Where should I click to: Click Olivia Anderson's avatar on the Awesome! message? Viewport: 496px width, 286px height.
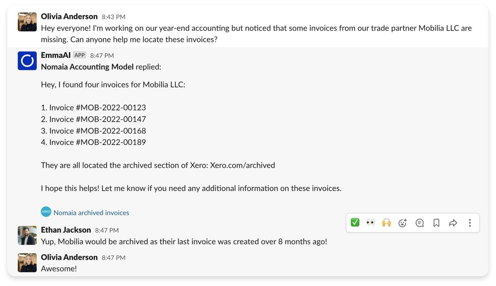(x=27, y=263)
